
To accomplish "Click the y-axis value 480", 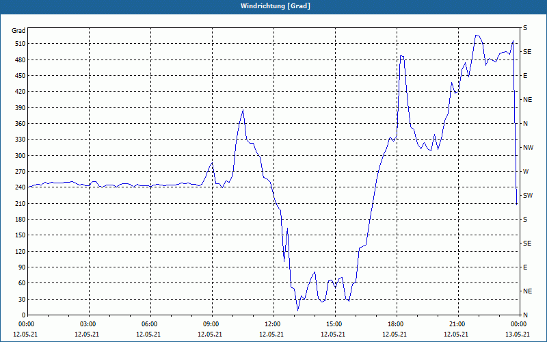I will click(20, 60).
